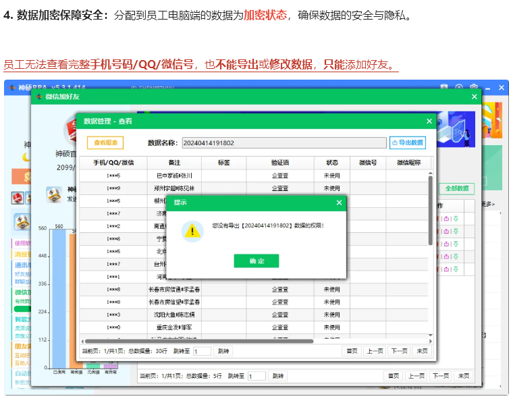Click scroll-up arrow of data table scrollbar
This screenshot has height=407, width=513.
[x=430, y=173]
